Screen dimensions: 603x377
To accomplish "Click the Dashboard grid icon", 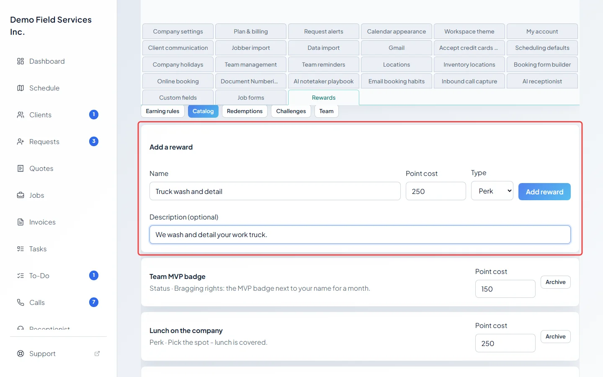I will [21, 61].
